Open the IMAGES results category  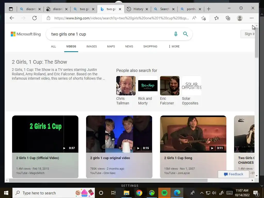coord(92,46)
